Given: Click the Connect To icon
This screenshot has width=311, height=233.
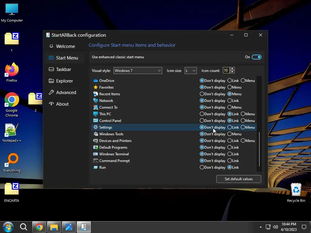Looking at the screenshot, I should [x=96, y=107].
